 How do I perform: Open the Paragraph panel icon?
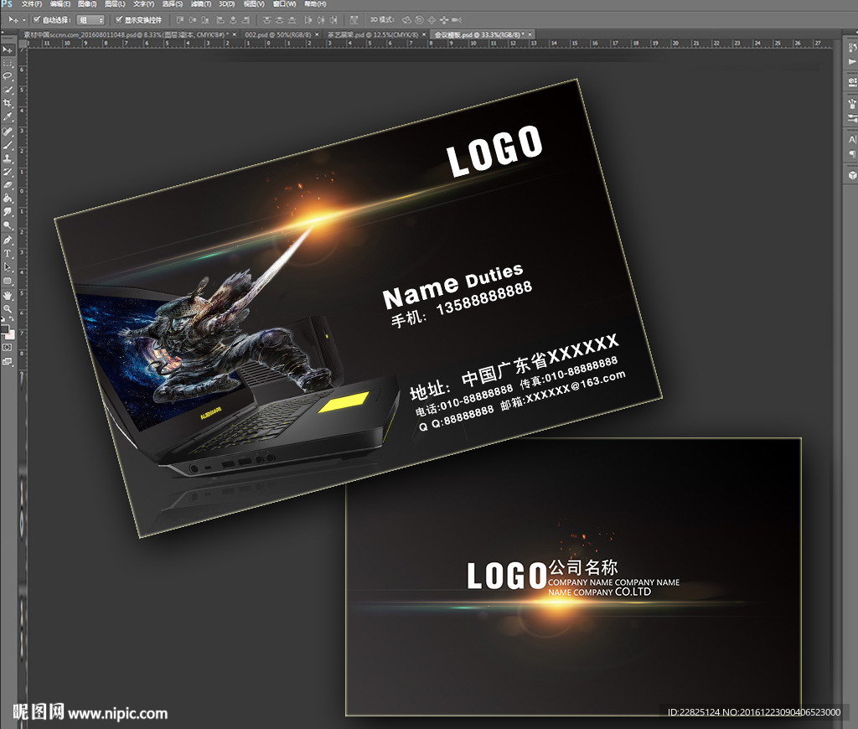[852, 154]
